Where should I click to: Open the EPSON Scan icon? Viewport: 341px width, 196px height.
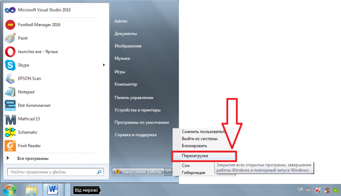coord(10,79)
